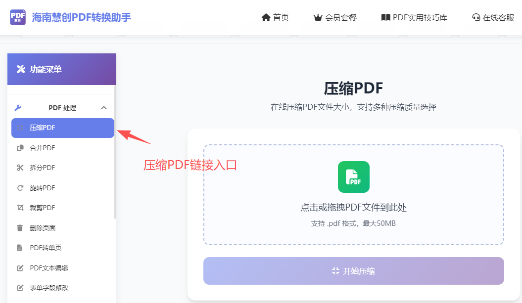Click the edit icon beside PDF文本编辑
The width and height of the screenshot is (522, 303).
pyautogui.click(x=20, y=268)
